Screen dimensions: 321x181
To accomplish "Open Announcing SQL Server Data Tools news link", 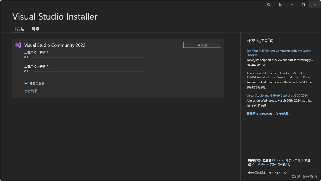I will coord(280,75).
